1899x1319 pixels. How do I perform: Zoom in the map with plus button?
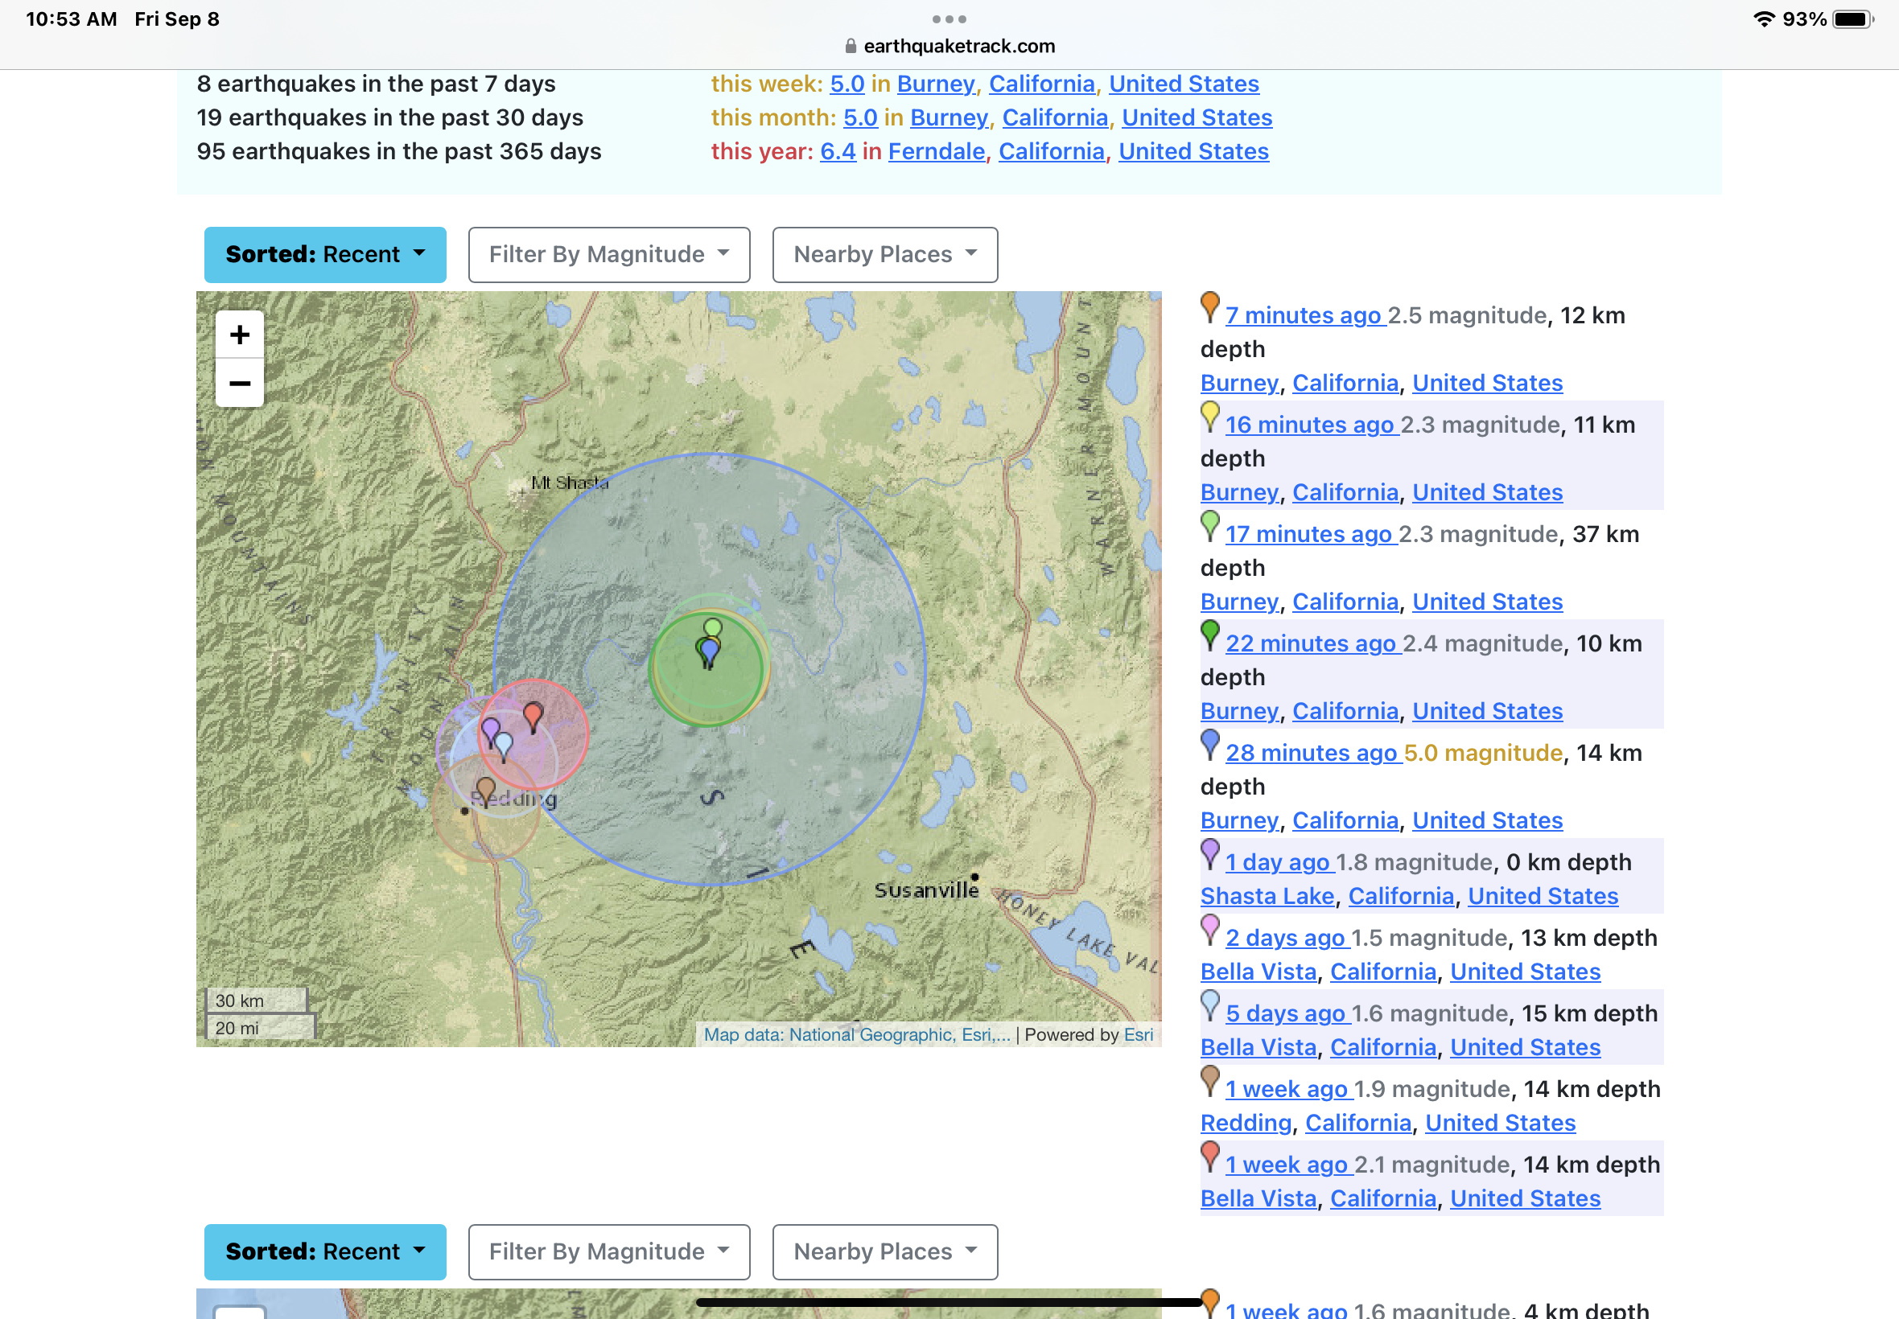click(240, 335)
